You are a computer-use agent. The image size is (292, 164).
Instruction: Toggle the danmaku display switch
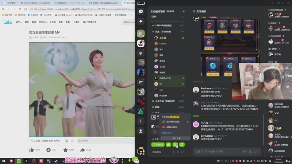66,141
